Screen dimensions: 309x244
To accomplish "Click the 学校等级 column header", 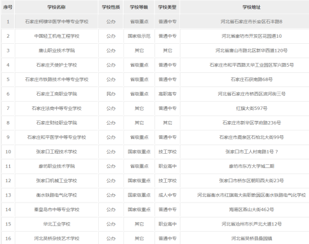I will point(139,7).
